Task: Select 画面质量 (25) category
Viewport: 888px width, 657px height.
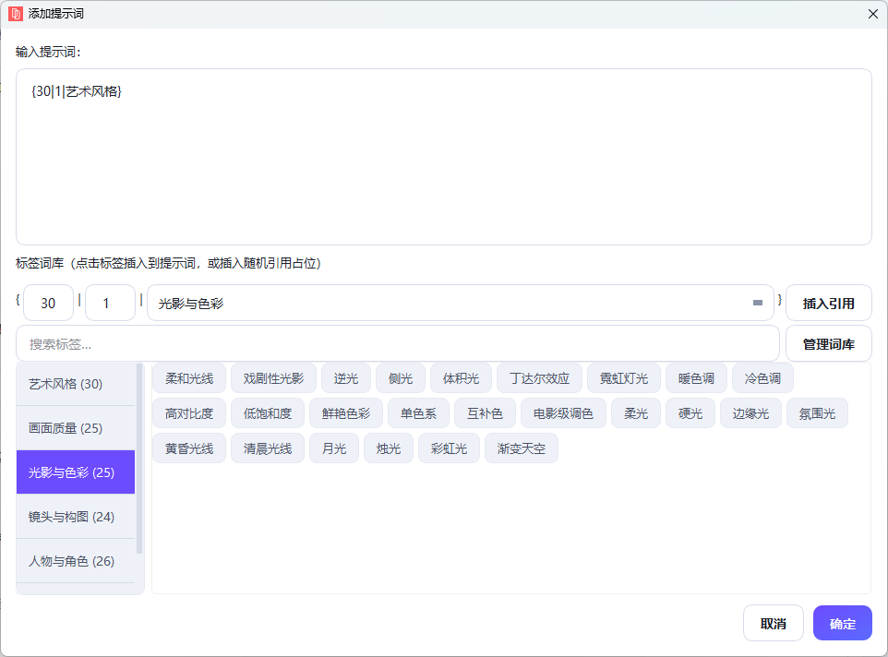Action: pos(76,428)
